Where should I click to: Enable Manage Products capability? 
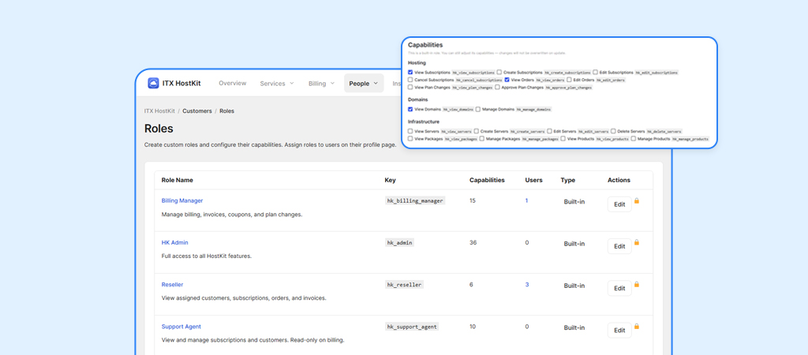pos(634,139)
